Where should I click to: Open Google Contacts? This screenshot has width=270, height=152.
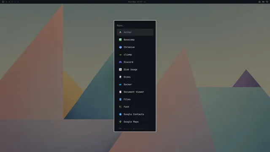coord(135,114)
